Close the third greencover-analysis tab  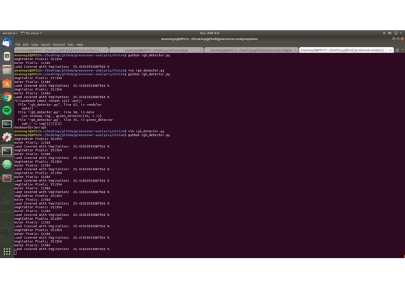coord(295,50)
